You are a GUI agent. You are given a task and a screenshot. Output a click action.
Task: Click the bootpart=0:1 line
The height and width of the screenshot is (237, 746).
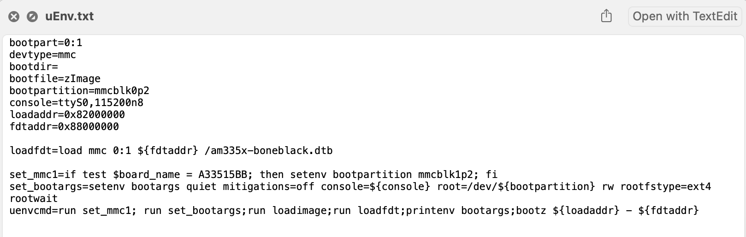(46, 43)
